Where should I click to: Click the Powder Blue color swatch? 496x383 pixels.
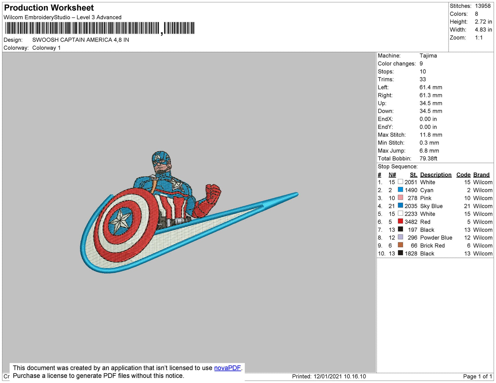(x=400, y=237)
